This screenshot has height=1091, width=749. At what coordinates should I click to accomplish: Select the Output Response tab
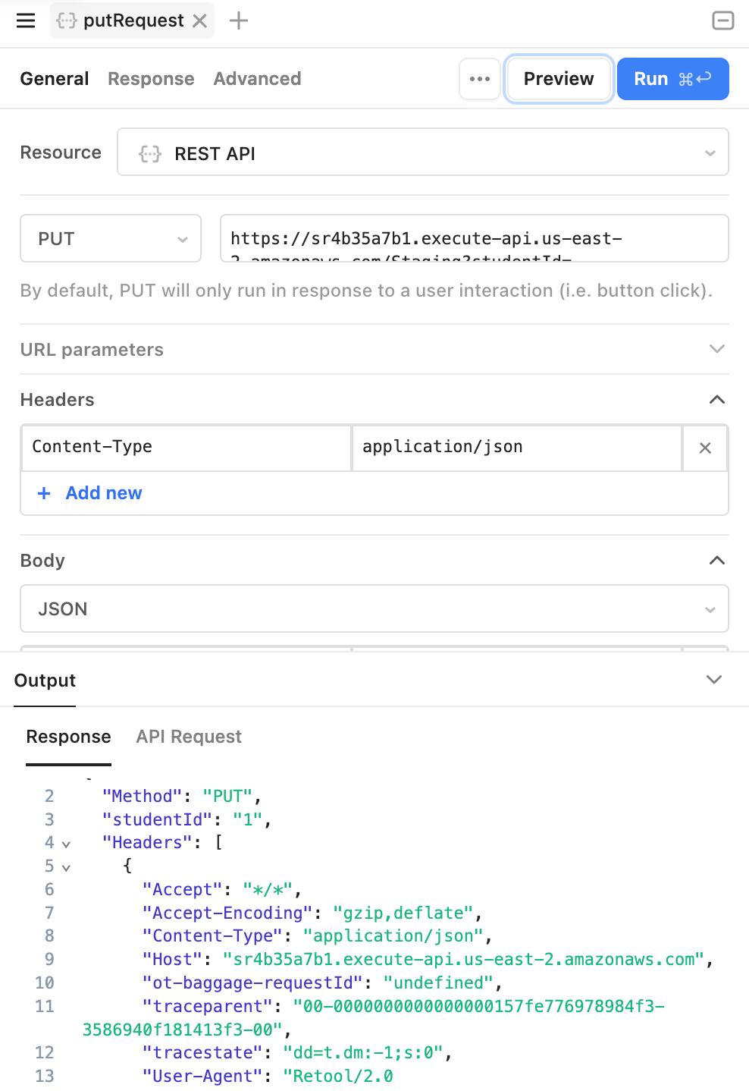[x=69, y=737]
